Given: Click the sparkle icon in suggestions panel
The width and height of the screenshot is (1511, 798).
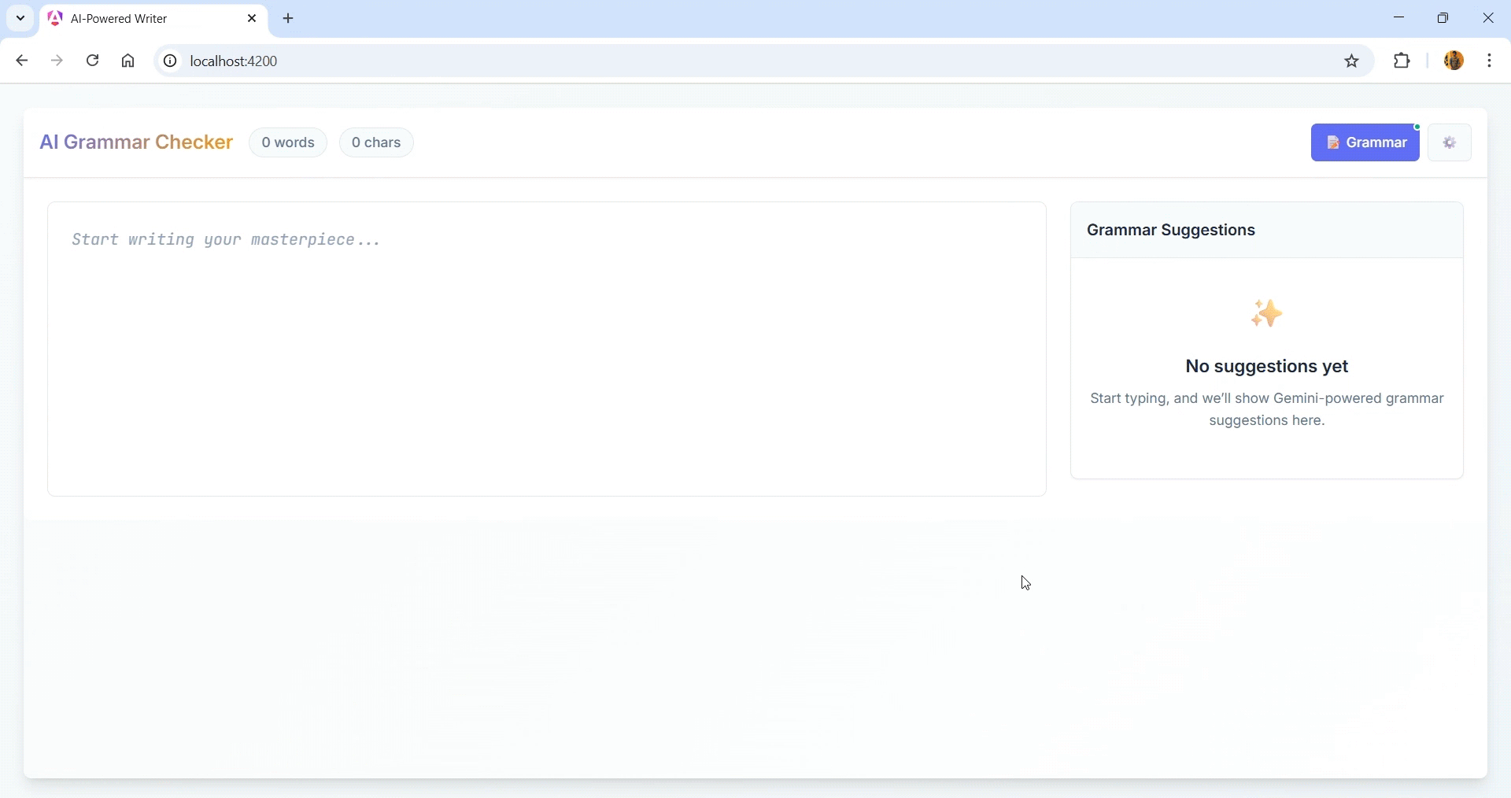Looking at the screenshot, I should coord(1266,313).
